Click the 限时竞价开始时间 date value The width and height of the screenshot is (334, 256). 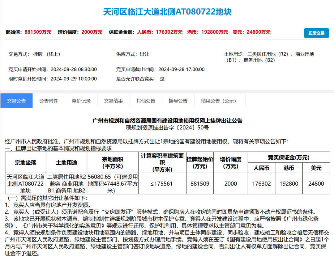(x=74, y=79)
